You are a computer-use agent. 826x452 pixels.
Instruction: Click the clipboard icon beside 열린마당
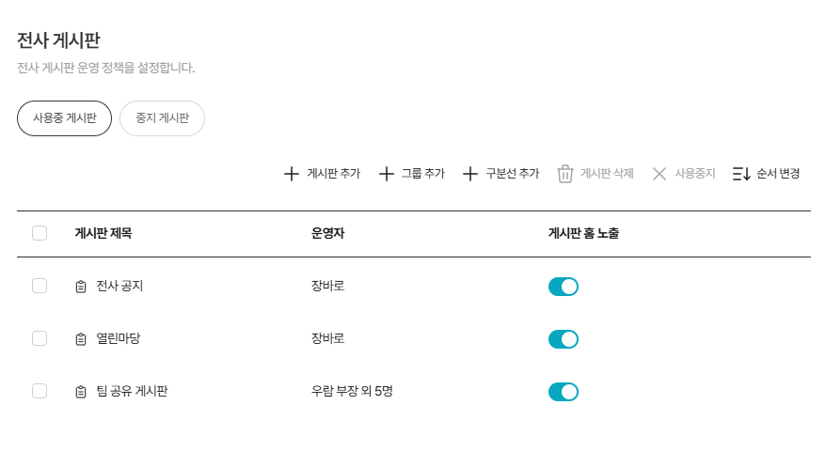pos(81,339)
